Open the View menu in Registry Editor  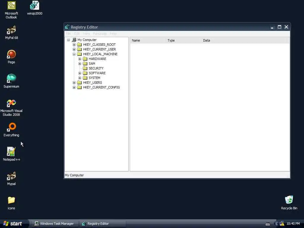pos(86,34)
